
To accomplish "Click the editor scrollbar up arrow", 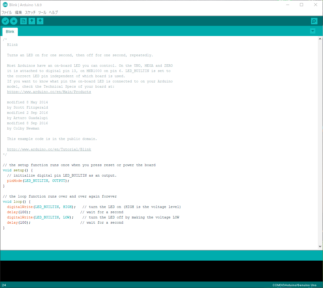I will pyautogui.click(x=320, y=39).
